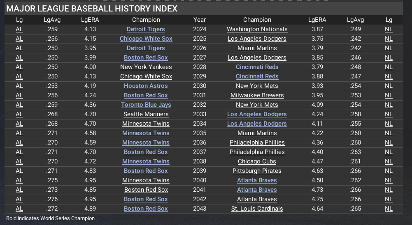Viewport: 412px width, 225px height.
Task: Open the 2028 Cincinnati Reds link
Action: click(x=257, y=67)
